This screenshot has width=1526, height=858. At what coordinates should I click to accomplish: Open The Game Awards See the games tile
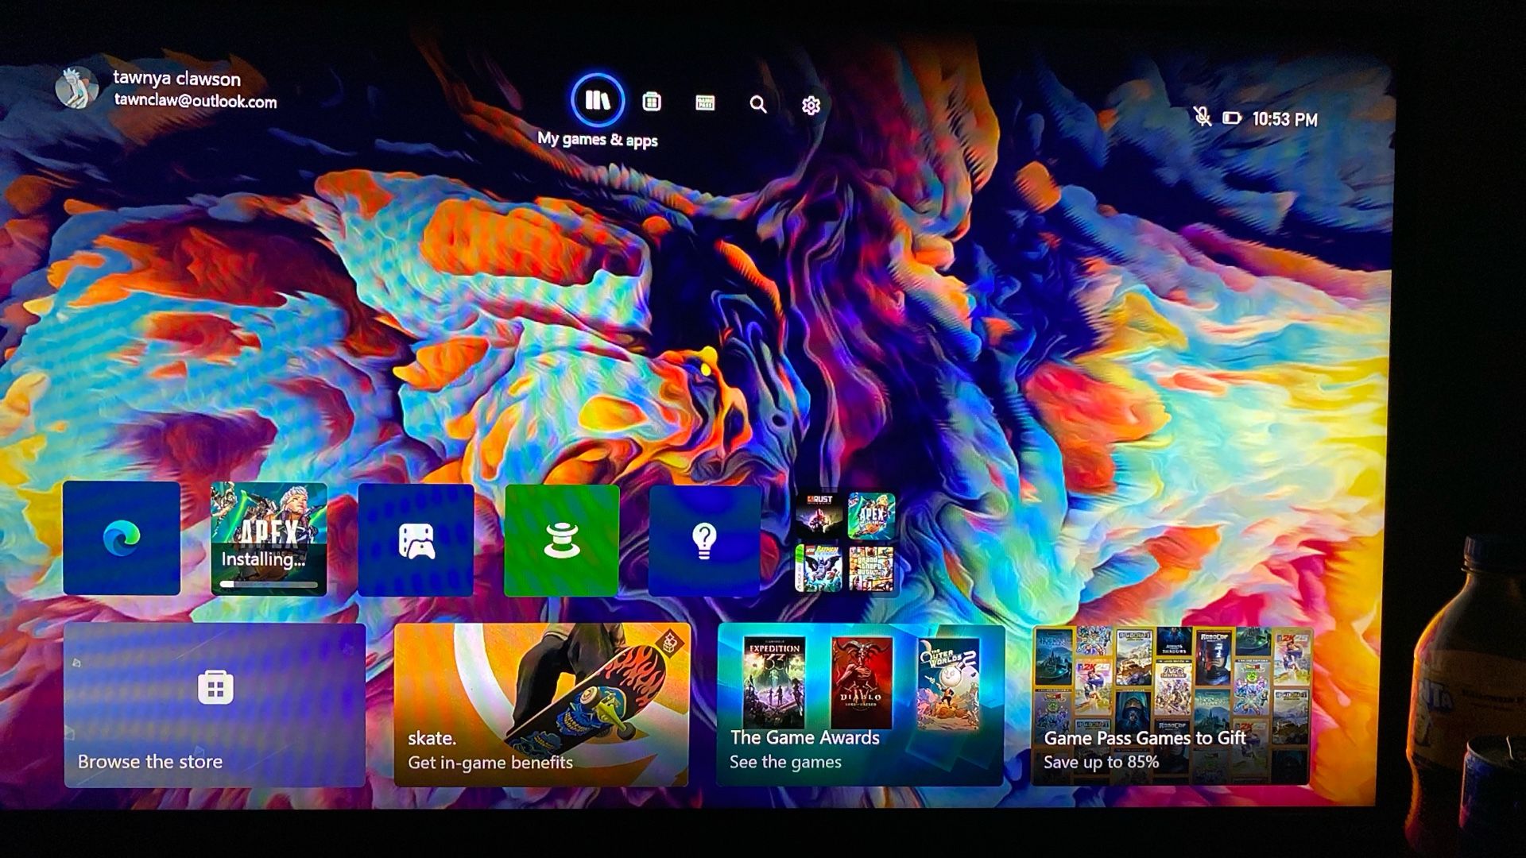(861, 705)
